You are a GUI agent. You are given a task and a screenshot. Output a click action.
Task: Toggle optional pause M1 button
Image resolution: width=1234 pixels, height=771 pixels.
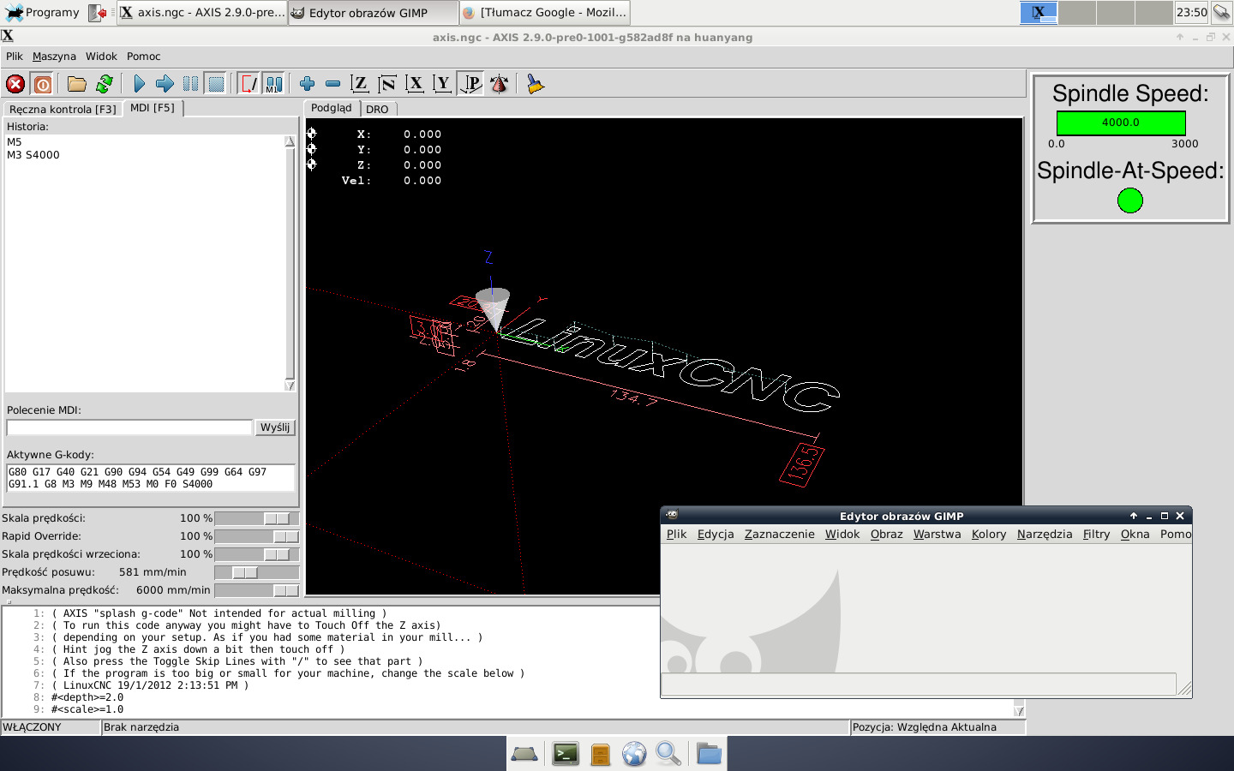[x=273, y=84]
